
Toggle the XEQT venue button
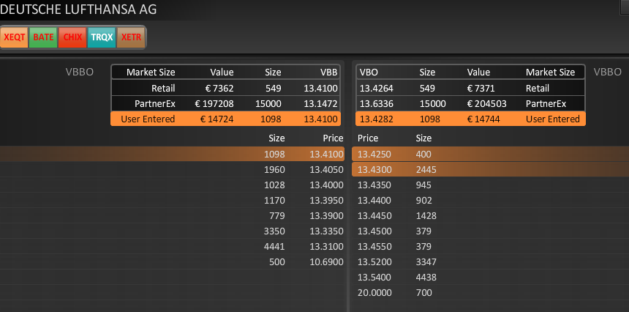tap(15, 37)
